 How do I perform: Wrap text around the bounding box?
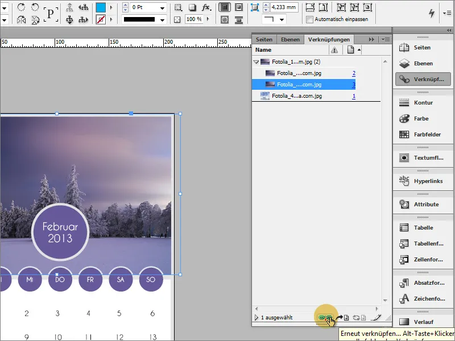coord(238,7)
